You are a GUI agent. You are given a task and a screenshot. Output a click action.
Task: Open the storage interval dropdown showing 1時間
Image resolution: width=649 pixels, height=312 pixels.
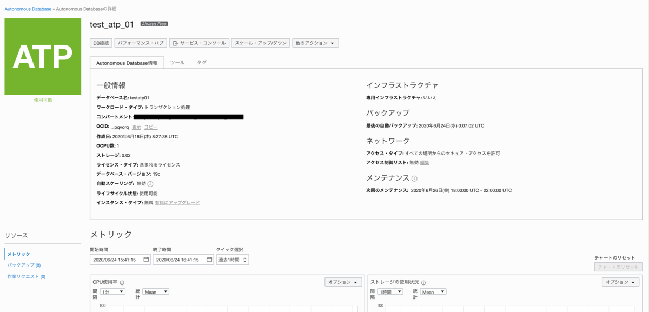pos(390,292)
